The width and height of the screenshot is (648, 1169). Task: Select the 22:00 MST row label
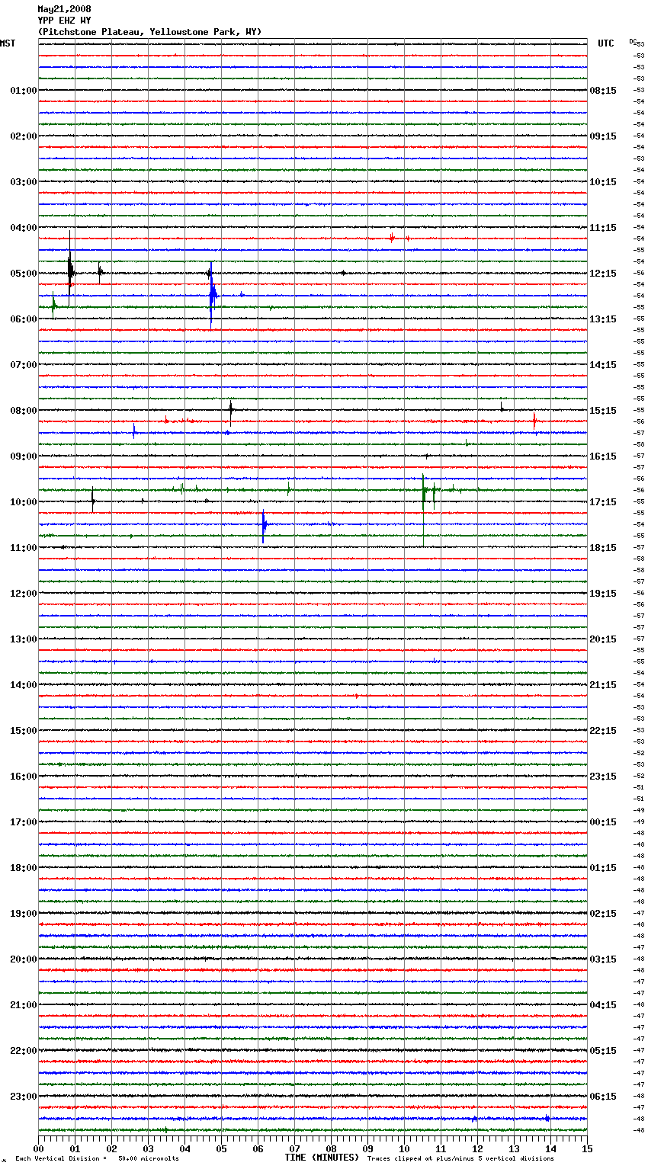[23, 1051]
